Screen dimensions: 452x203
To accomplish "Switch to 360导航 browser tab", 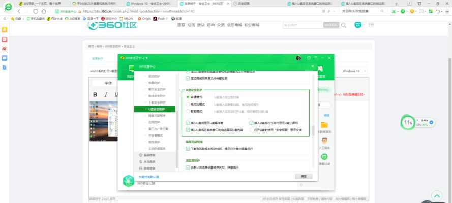I will click(43, 4).
